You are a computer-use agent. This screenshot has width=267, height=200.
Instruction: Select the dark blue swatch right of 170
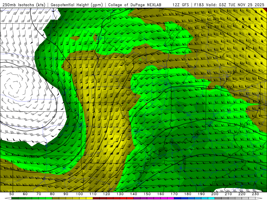pyautogui.click(x=178, y=198)
